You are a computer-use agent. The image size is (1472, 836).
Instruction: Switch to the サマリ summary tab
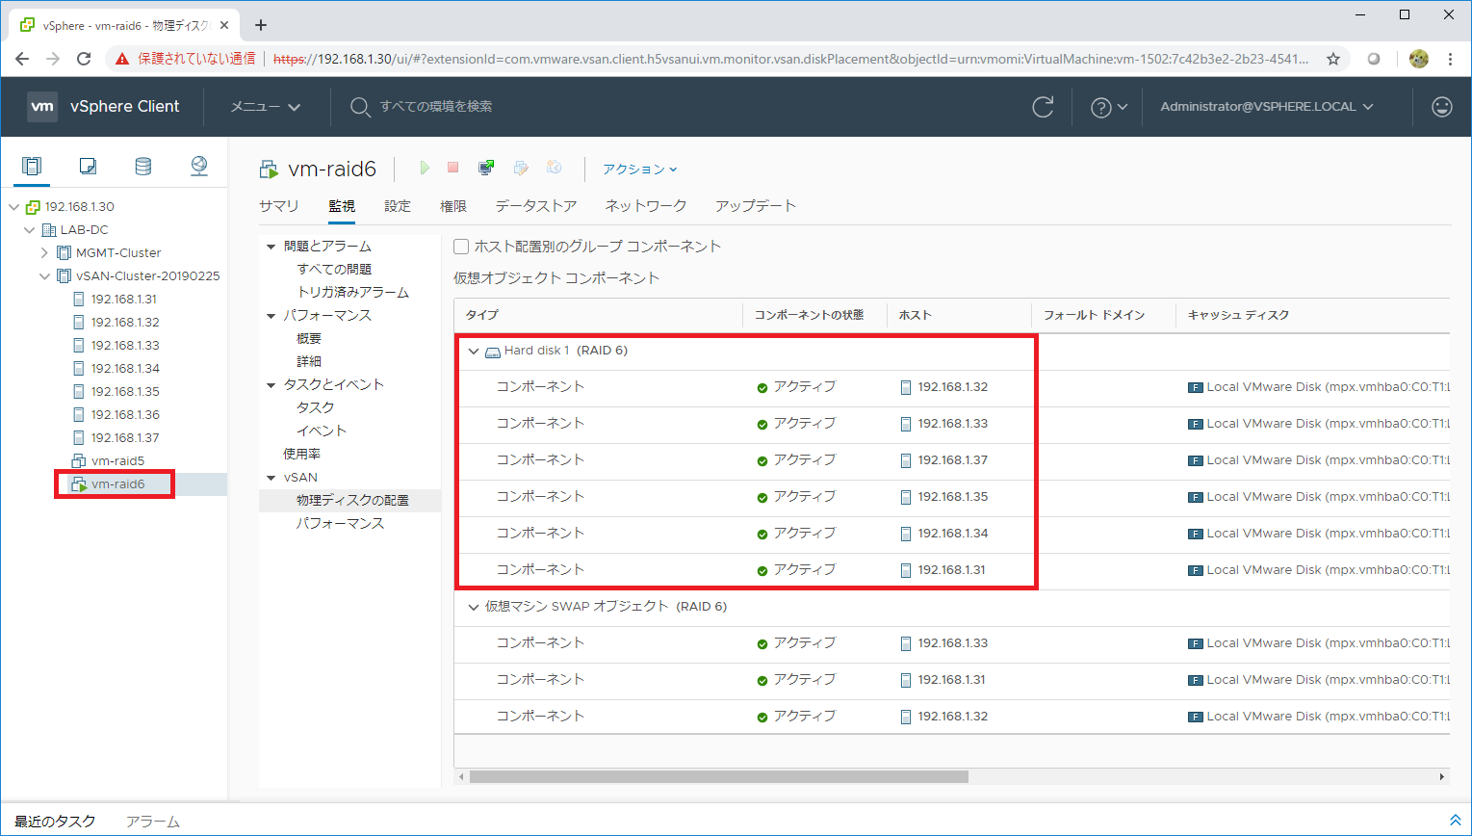coord(279,206)
